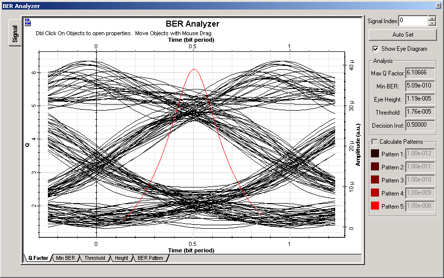The height and width of the screenshot is (278, 444).
Task: Select the Q Factor tab
Action: click(38, 258)
